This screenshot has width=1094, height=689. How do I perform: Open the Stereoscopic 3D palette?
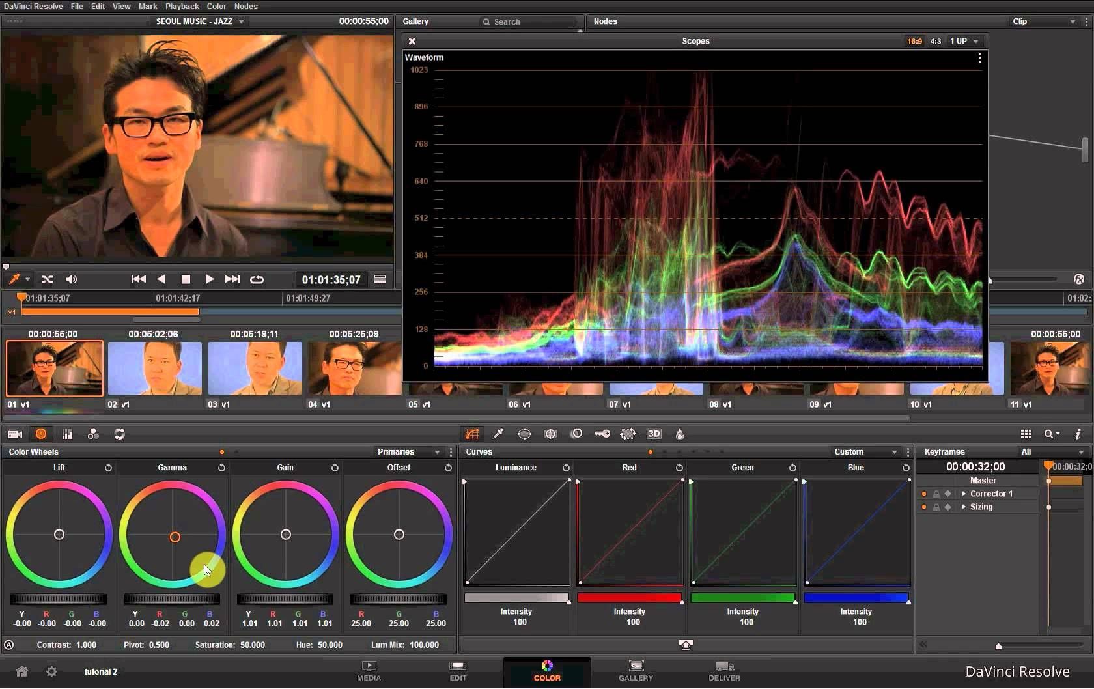pyautogui.click(x=654, y=434)
